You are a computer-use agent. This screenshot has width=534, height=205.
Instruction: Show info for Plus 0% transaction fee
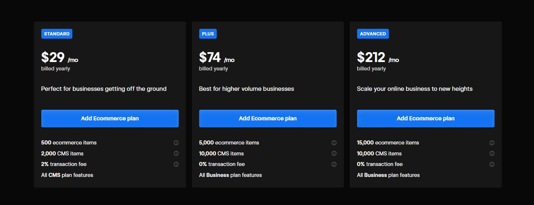(x=334, y=165)
